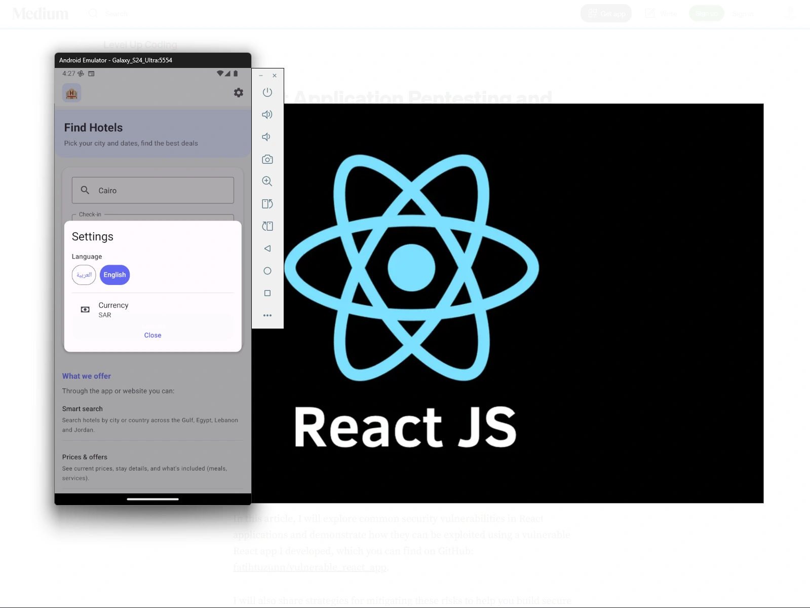Viewport: 810px width, 608px height.
Task: Click the Check-in date field
Action: pos(153,217)
